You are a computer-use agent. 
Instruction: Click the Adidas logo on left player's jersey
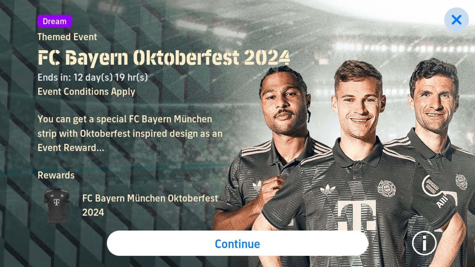tap(257, 185)
